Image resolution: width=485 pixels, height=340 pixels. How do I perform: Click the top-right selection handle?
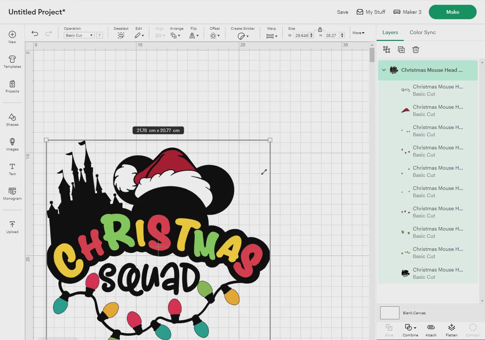[270, 140]
